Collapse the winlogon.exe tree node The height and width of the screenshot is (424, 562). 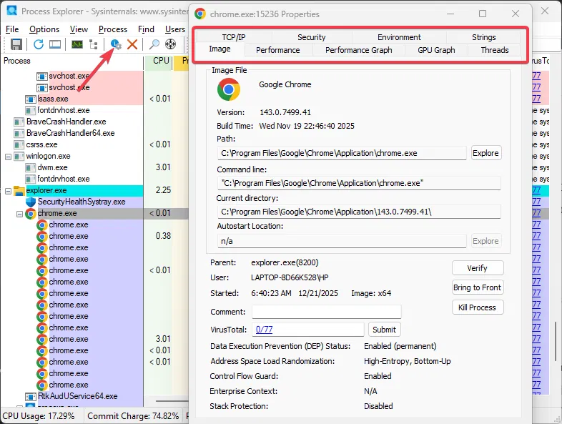(8, 157)
